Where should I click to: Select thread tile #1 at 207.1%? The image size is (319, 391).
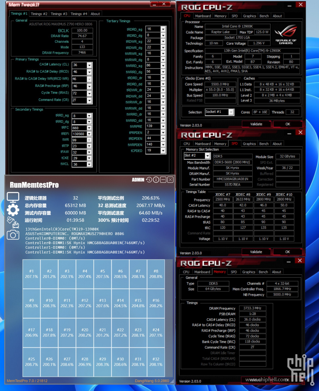tap(32, 274)
